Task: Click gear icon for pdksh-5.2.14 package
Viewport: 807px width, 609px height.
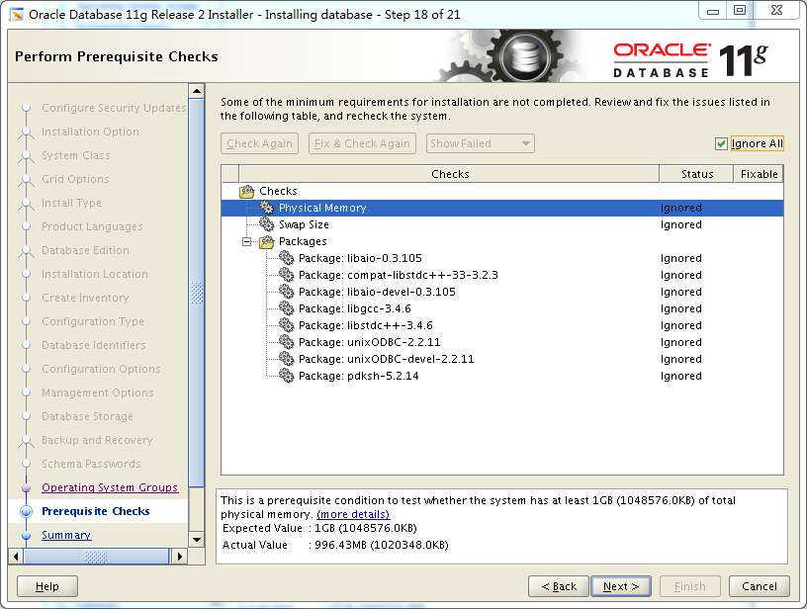Action: (286, 376)
